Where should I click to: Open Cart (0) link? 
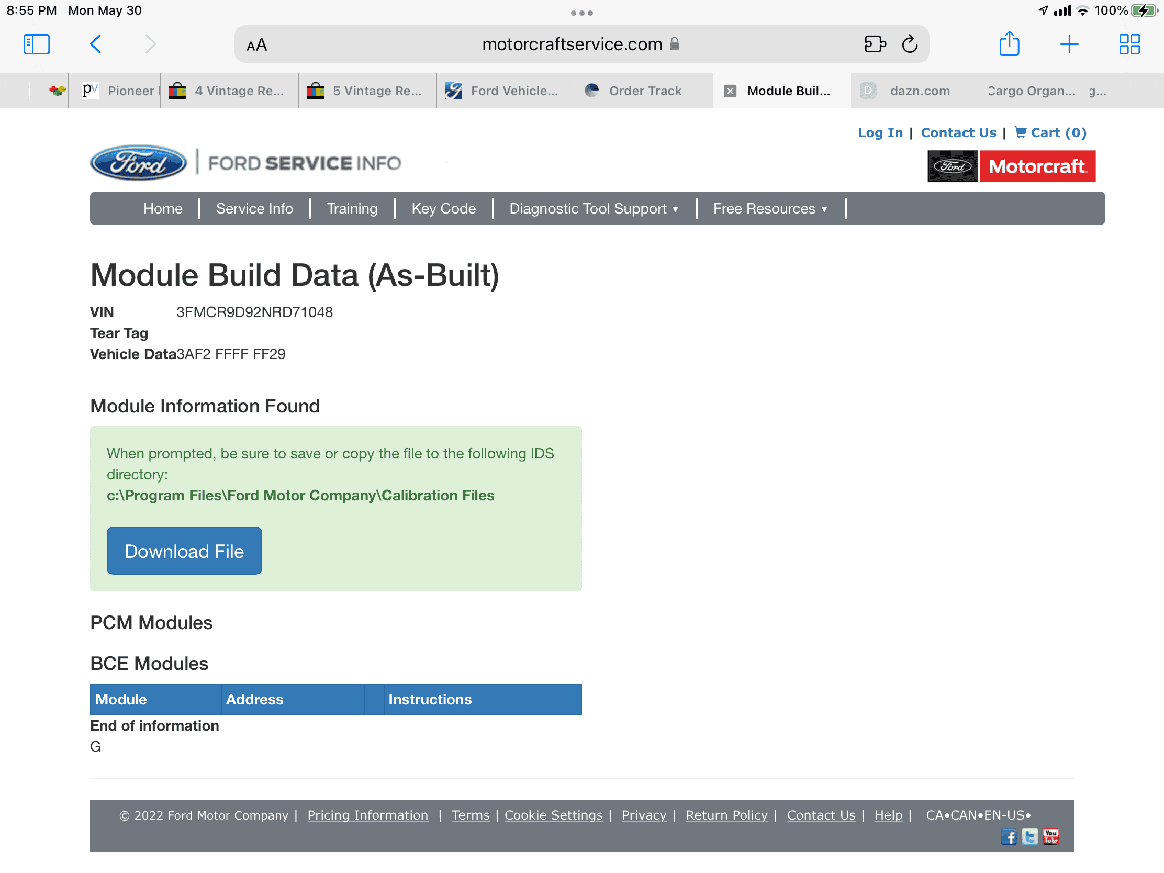click(1050, 132)
